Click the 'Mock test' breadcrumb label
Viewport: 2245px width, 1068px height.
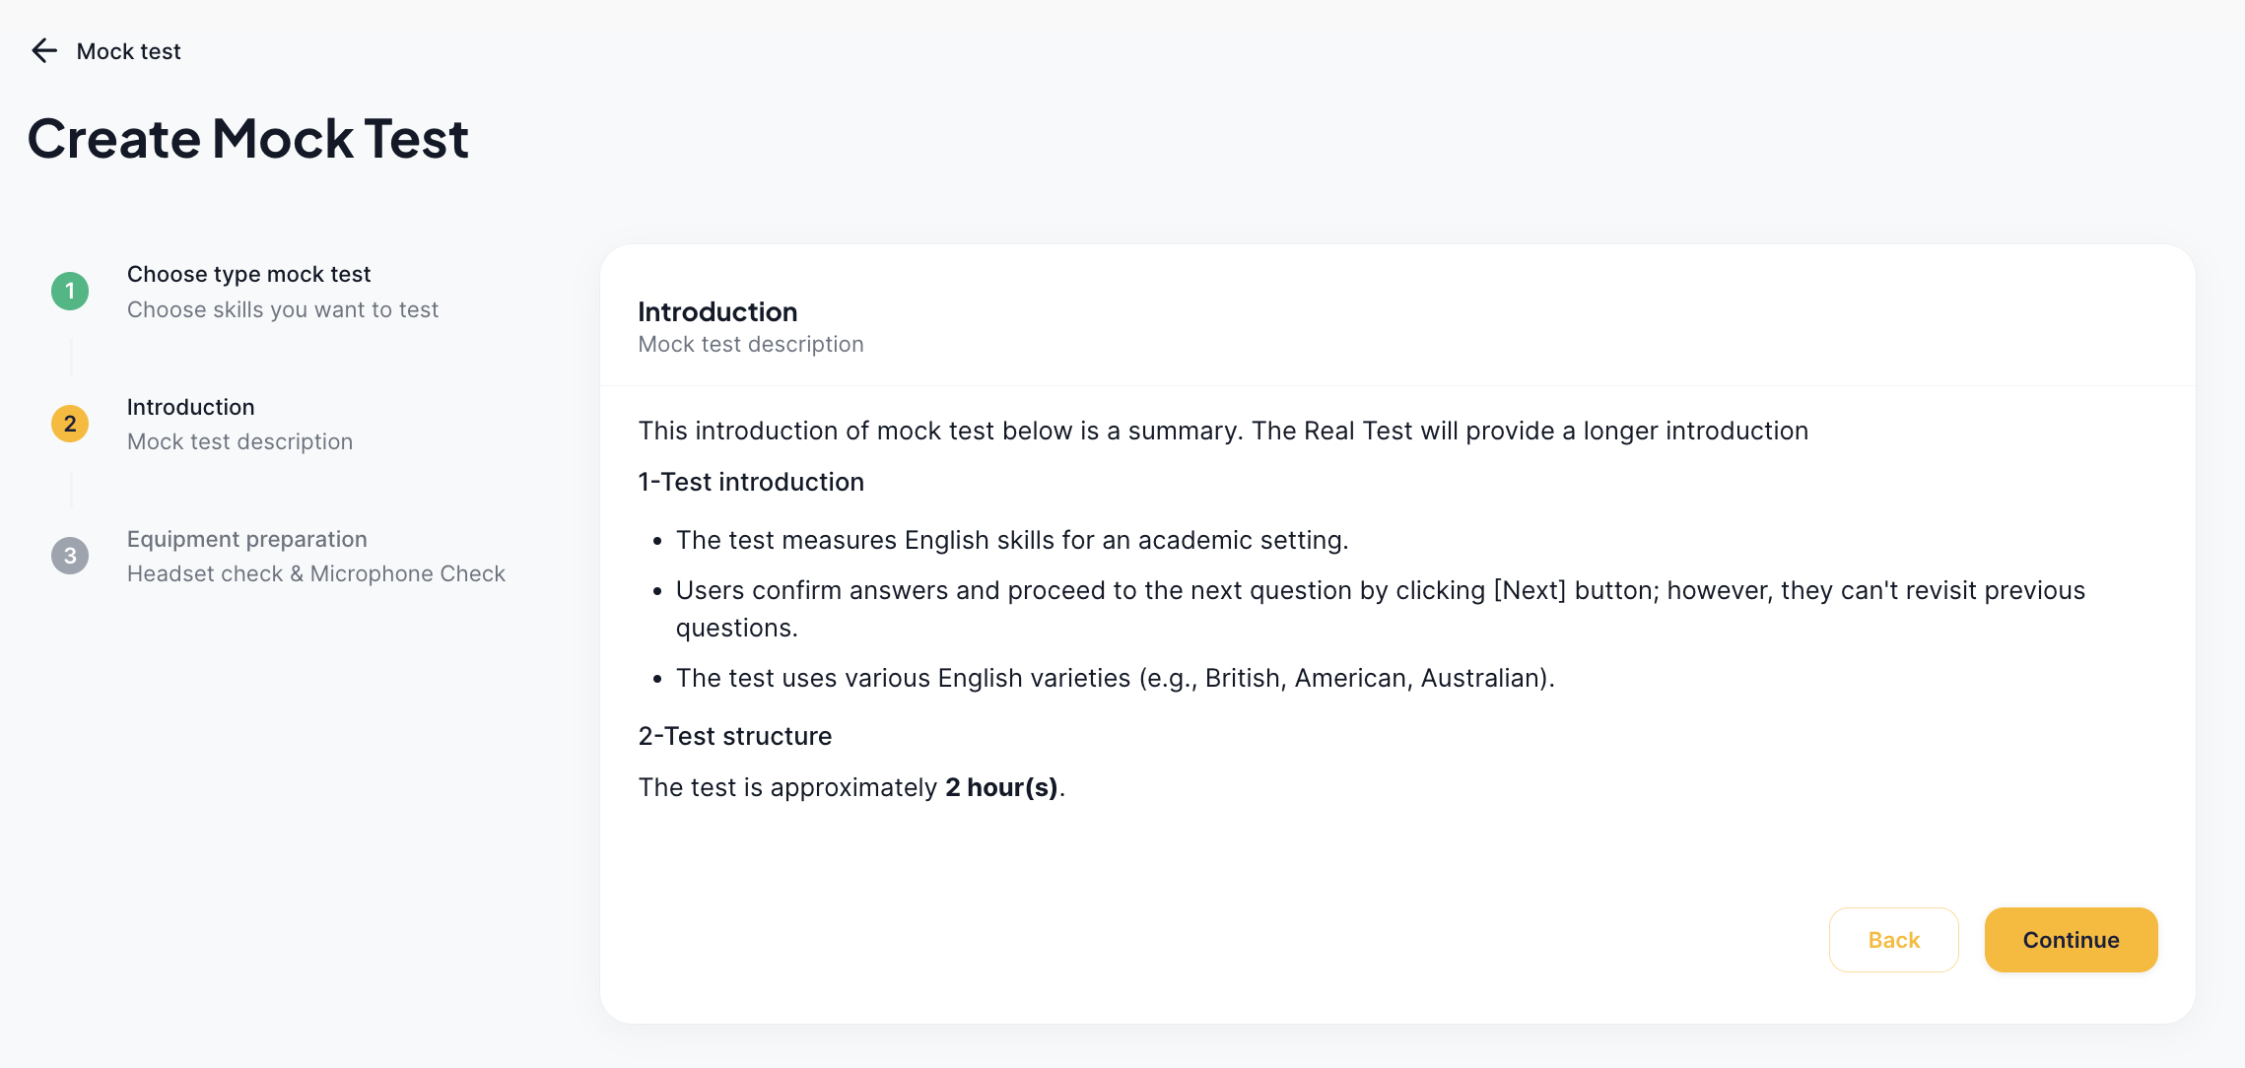(x=128, y=51)
